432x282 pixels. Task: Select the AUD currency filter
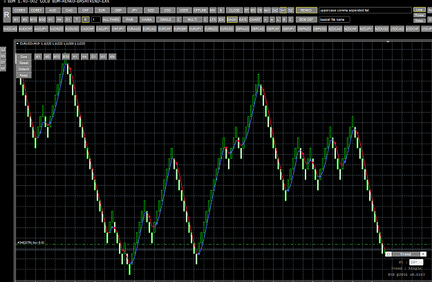[x=53, y=10]
